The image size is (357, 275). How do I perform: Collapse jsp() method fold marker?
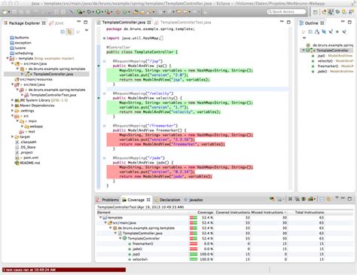[104, 61]
